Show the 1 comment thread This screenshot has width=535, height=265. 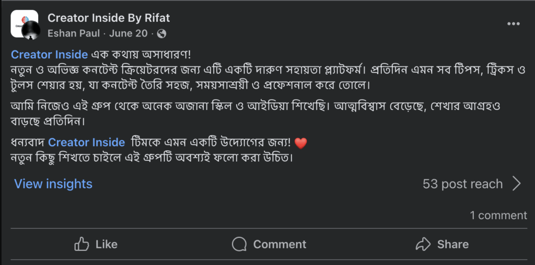pyautogui.click(x=498, y=215)
